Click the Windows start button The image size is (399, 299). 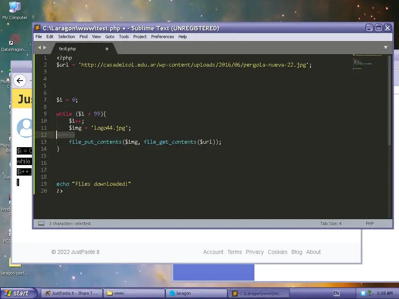click(x=19, y=293)
